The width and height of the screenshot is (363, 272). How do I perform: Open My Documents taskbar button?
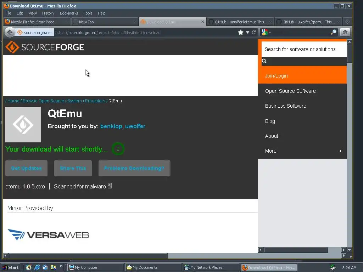tap(153, 267)
